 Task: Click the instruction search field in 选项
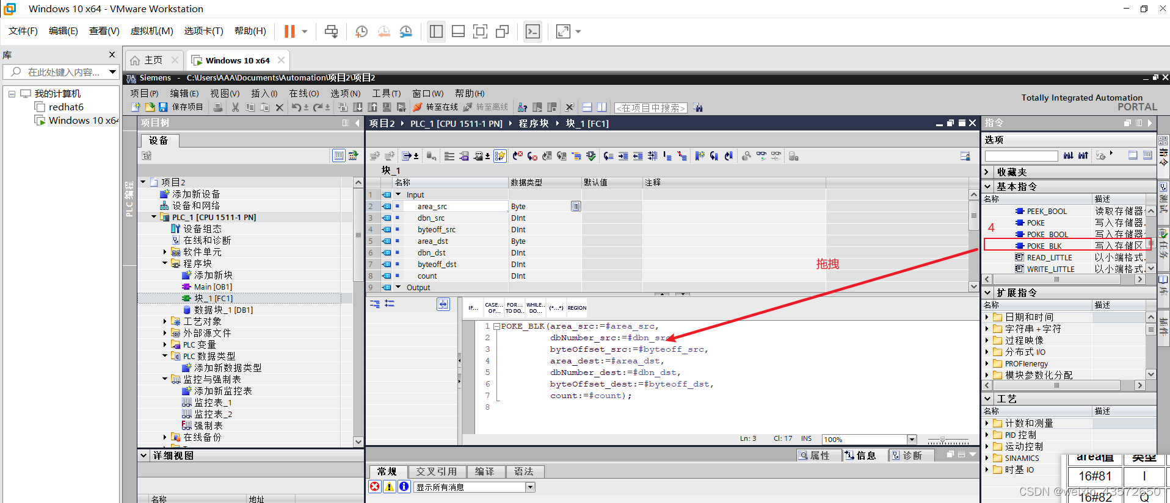click(x=1021, y=155)
